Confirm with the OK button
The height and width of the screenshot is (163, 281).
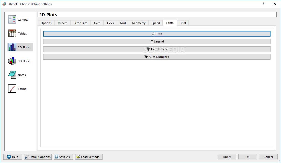248,157
